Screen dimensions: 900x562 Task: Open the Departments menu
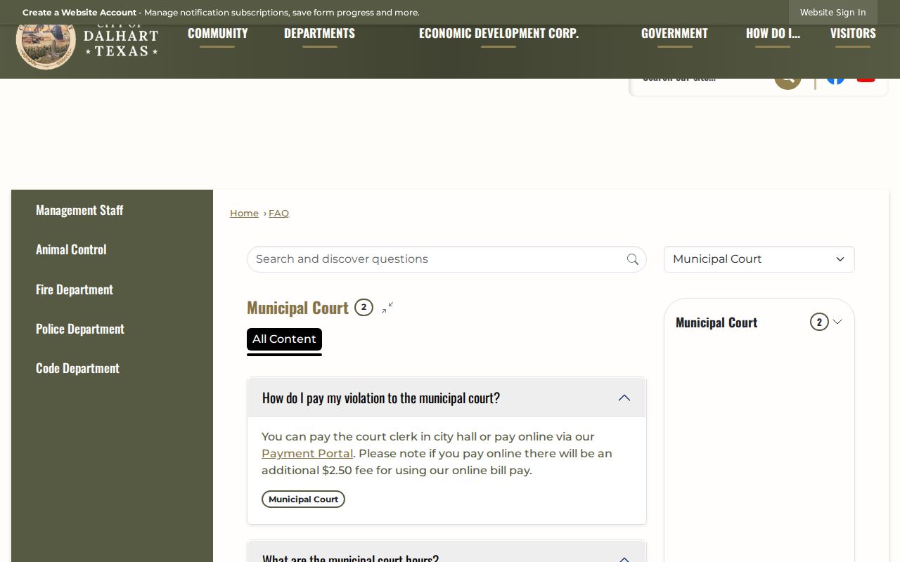319,34
